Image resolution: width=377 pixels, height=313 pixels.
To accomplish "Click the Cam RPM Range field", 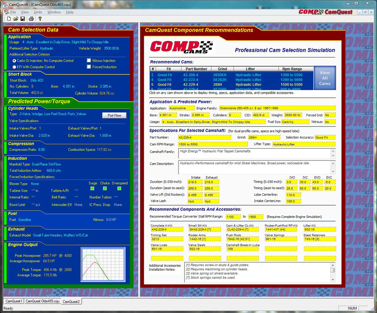I will (213, 144).
